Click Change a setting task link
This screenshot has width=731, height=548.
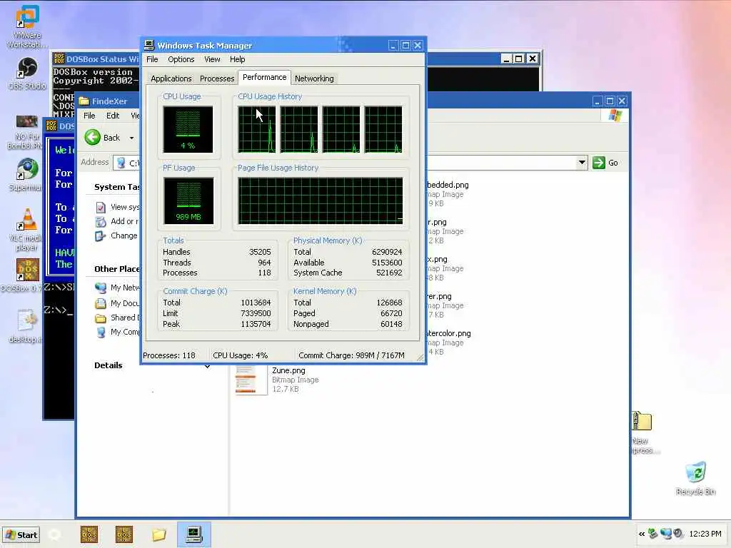pos(116,235)
